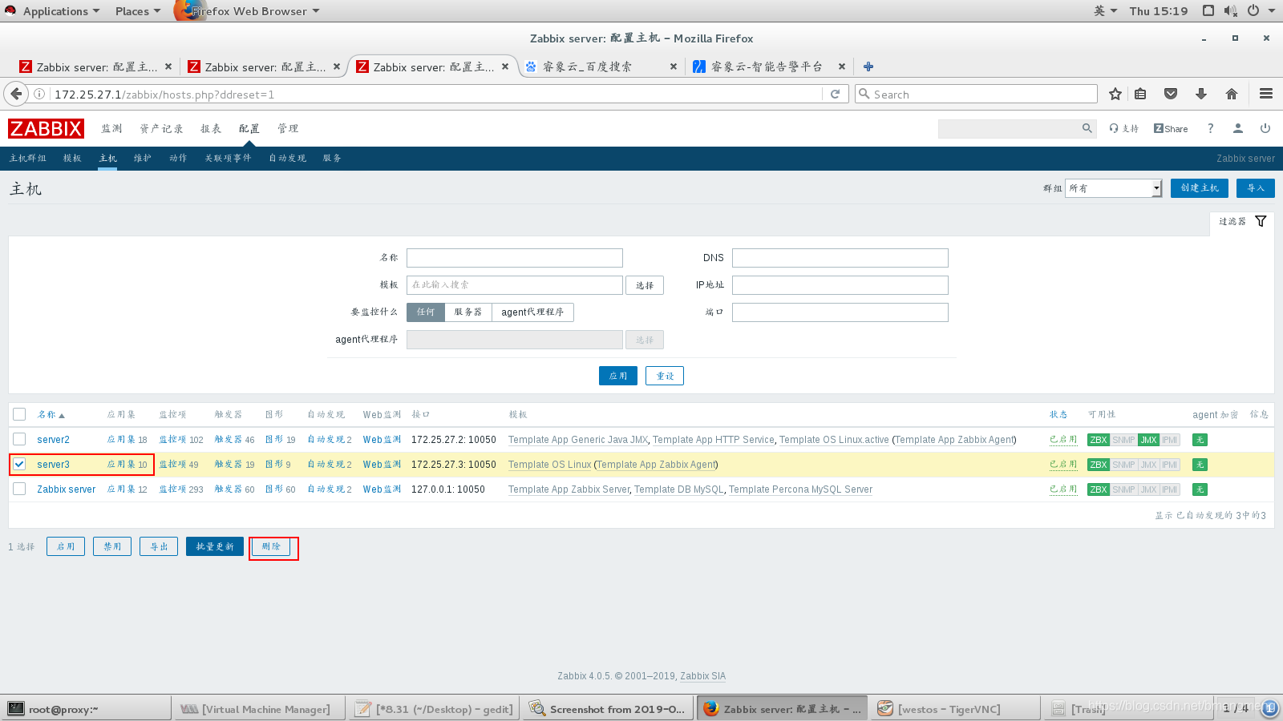Check the server2 row checkbox
The image size is (1283, 721).
(19, 439)
